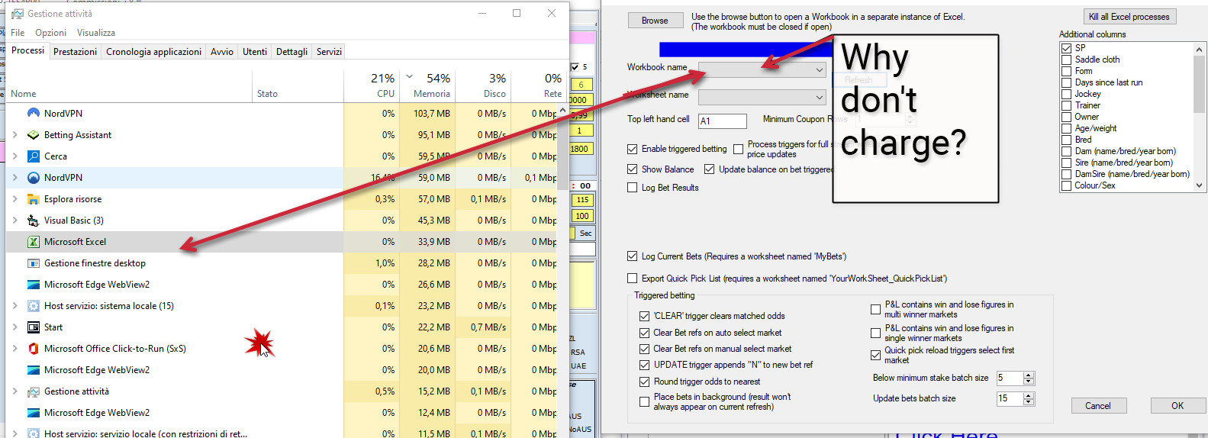Check the Jockey additional column

(x=1066, y=94)
